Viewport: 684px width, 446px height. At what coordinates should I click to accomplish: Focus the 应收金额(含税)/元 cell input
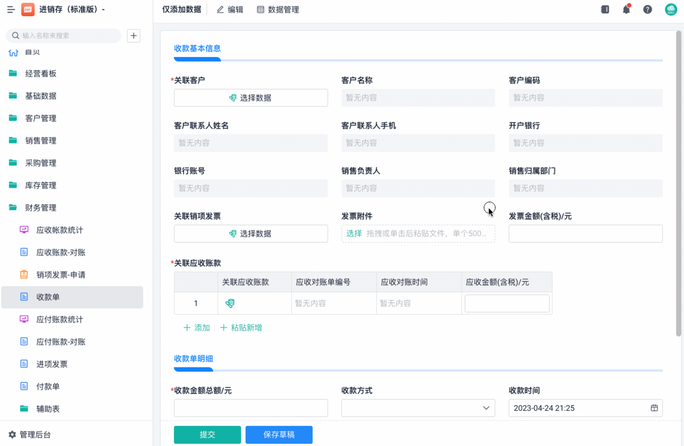point(507,304)
